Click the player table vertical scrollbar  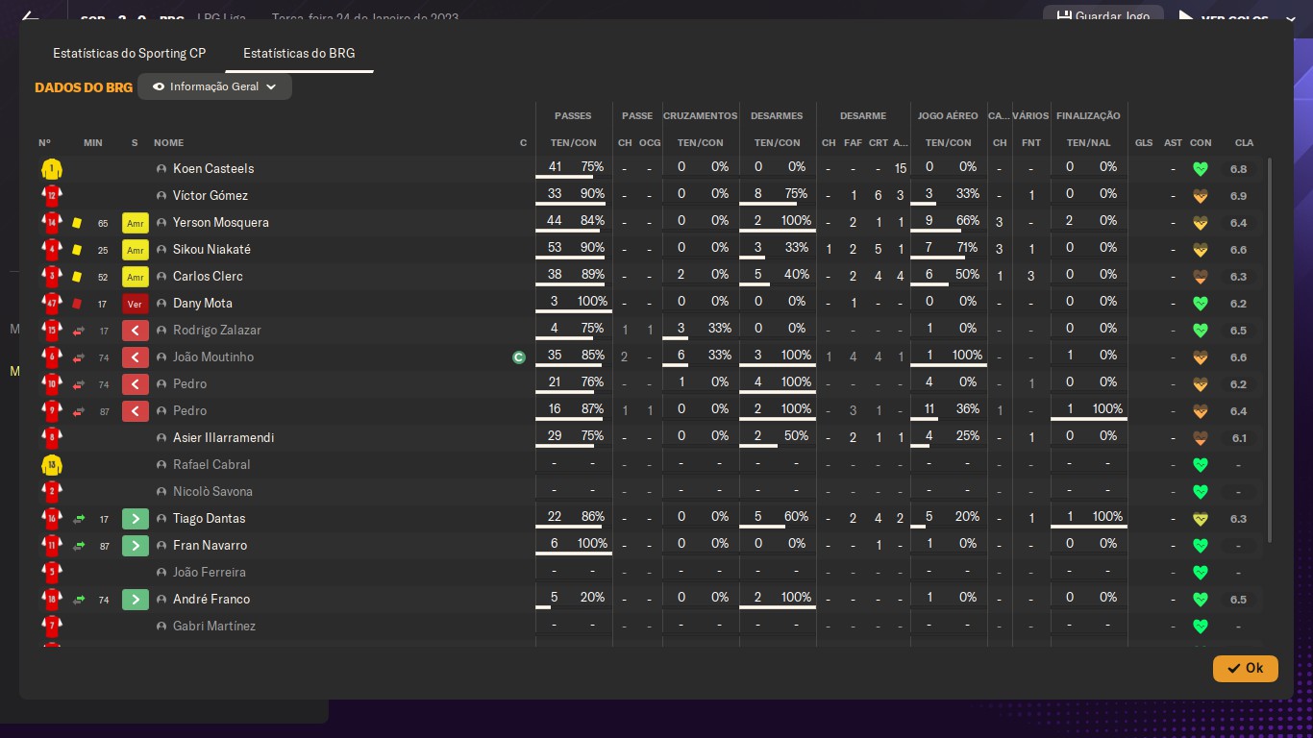[1270, 350]
